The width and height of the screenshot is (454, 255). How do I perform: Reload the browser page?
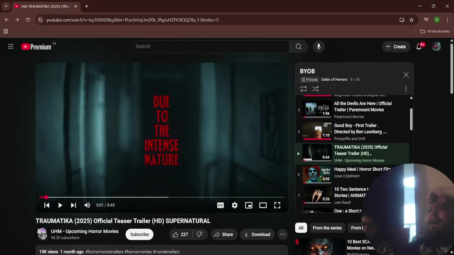click(28, 20)
